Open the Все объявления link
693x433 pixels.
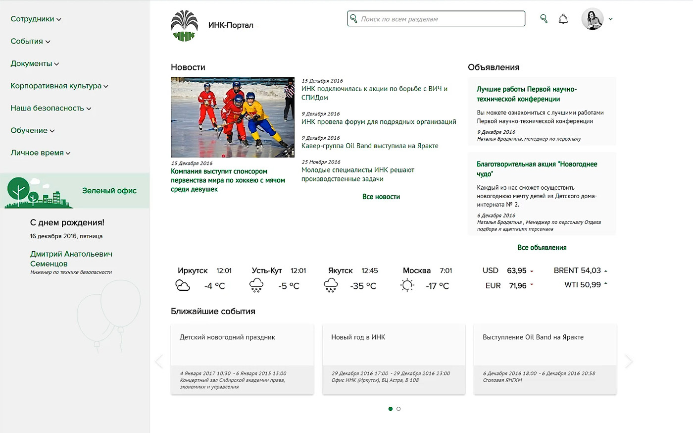click(542, 247)
